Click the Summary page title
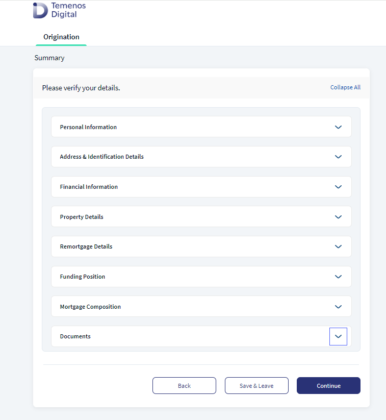This screenshot has height=420, width=386. pyautogui.click(x=49, y=58)
